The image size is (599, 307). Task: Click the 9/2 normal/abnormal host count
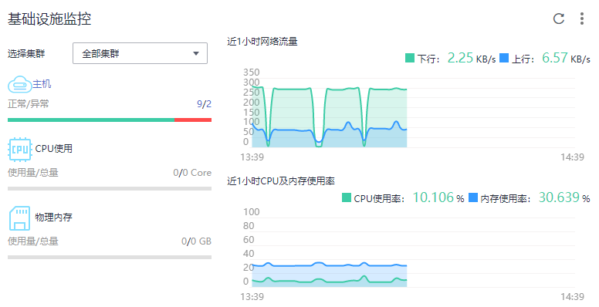click(204, 104)
